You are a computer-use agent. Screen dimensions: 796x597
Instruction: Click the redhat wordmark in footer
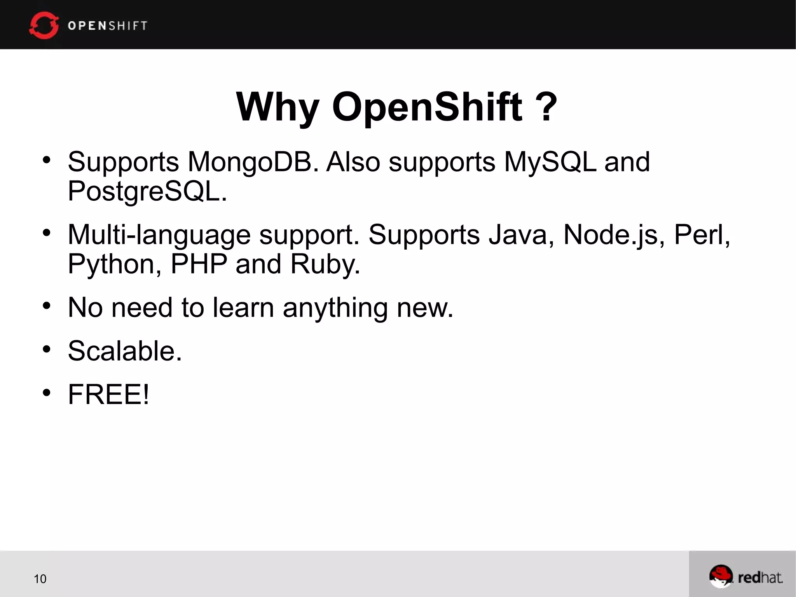click(760, 578)
